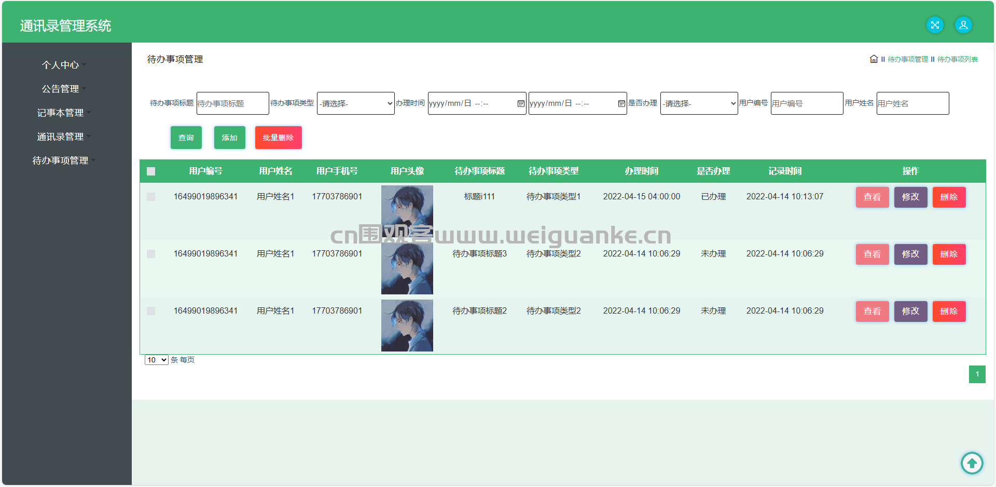Click 修改 for row 待办事项标题2
The image size is (996, 487).
pyautogui.click(x=911, y=312)
